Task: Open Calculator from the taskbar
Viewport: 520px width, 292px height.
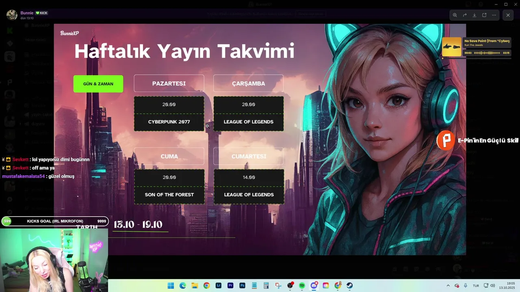Action: click(x=266, y=286)
